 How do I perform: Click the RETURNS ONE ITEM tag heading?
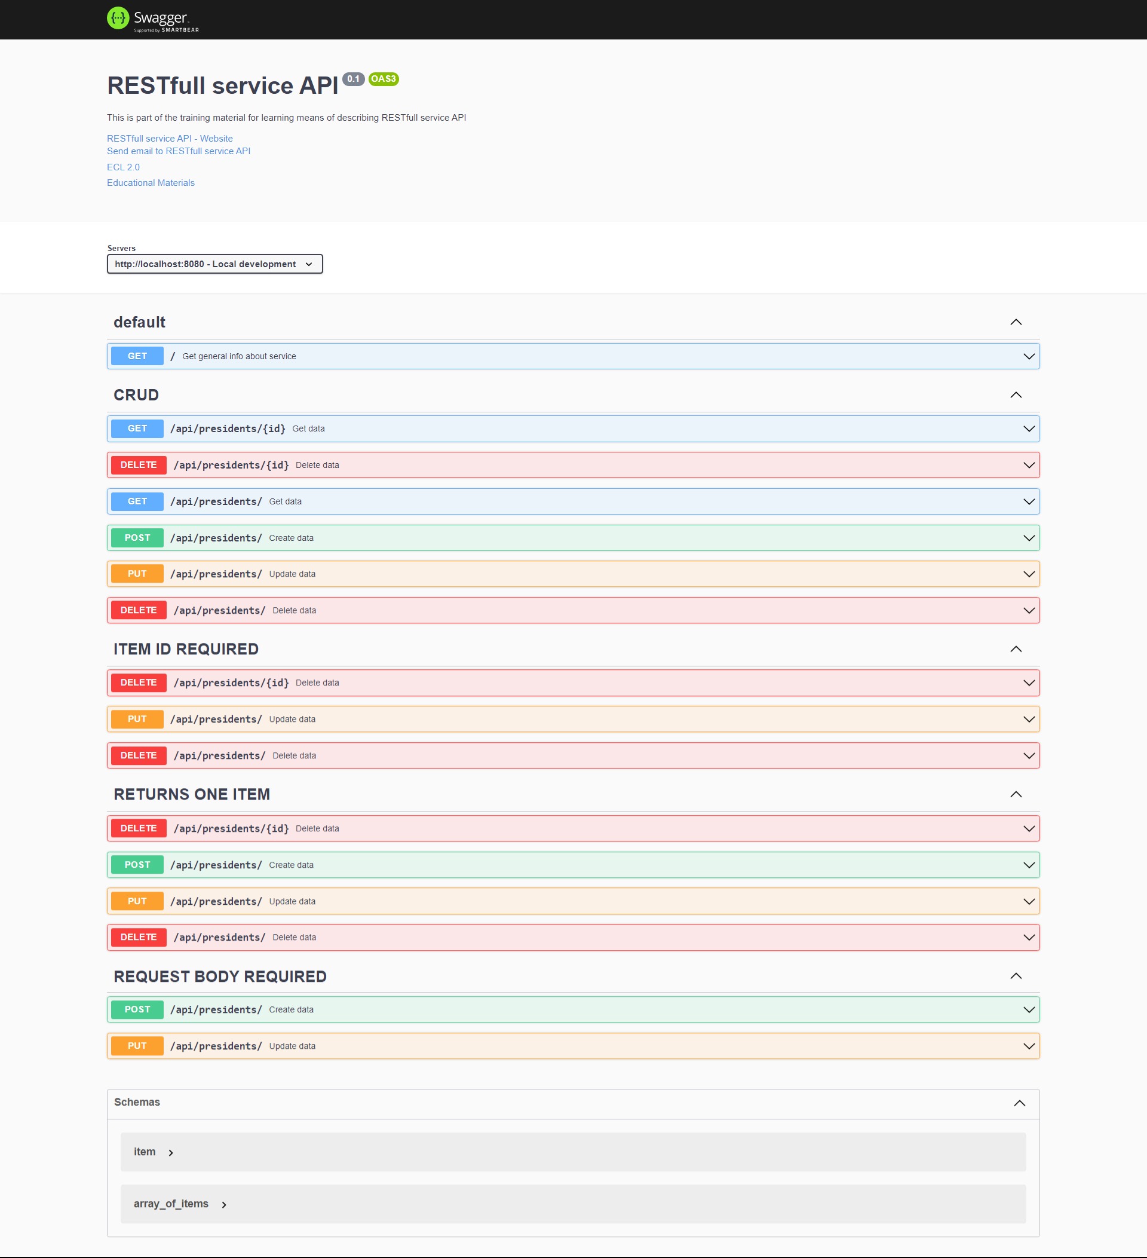click(x=192, y=794)
